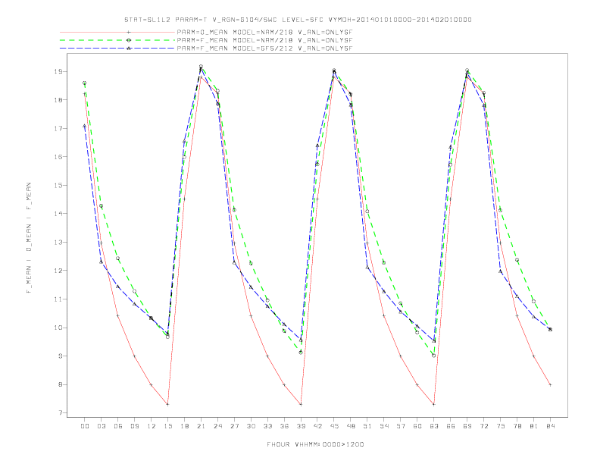Click x-axis forecast hour label 21

[x=201, y=426]
